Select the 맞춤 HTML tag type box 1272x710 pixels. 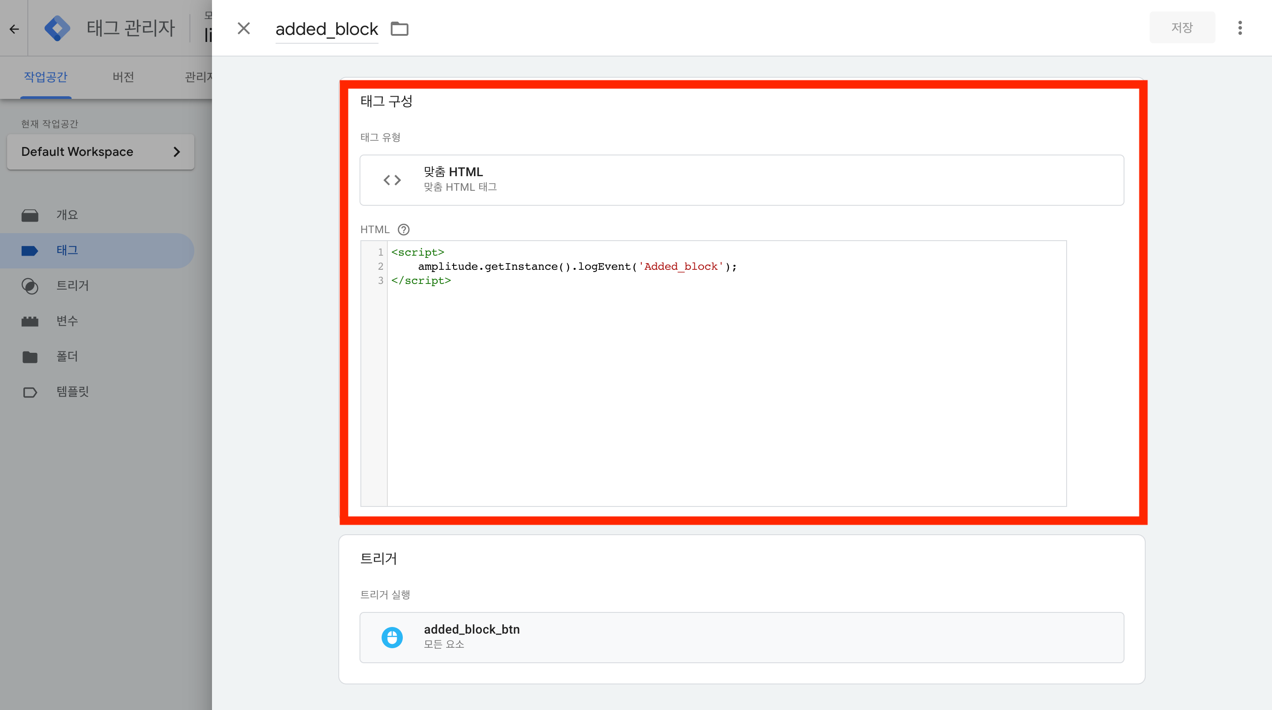(742, 180)
